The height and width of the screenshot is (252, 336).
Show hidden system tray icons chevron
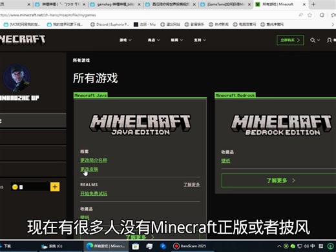pos(279,246)
